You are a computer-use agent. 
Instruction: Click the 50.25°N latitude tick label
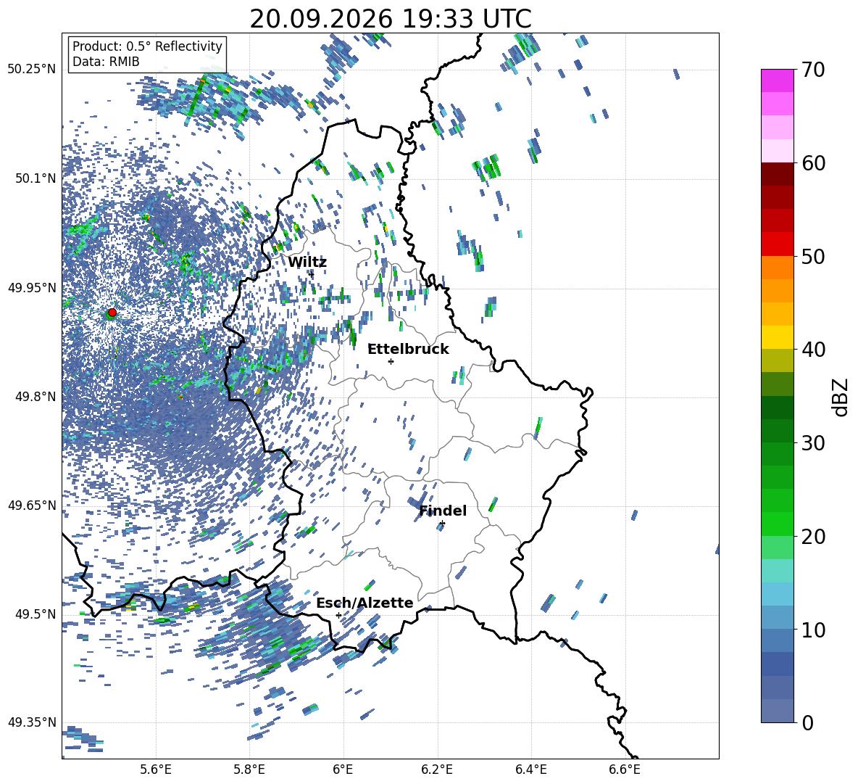point(31,70)
